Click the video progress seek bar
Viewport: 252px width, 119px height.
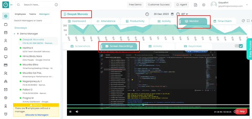(x=158, y=105)
